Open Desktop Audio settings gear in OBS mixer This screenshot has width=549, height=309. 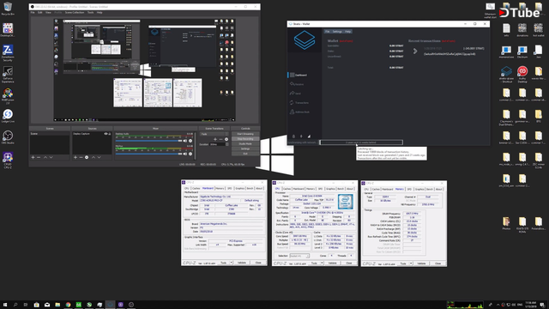(x=190, y=141)
